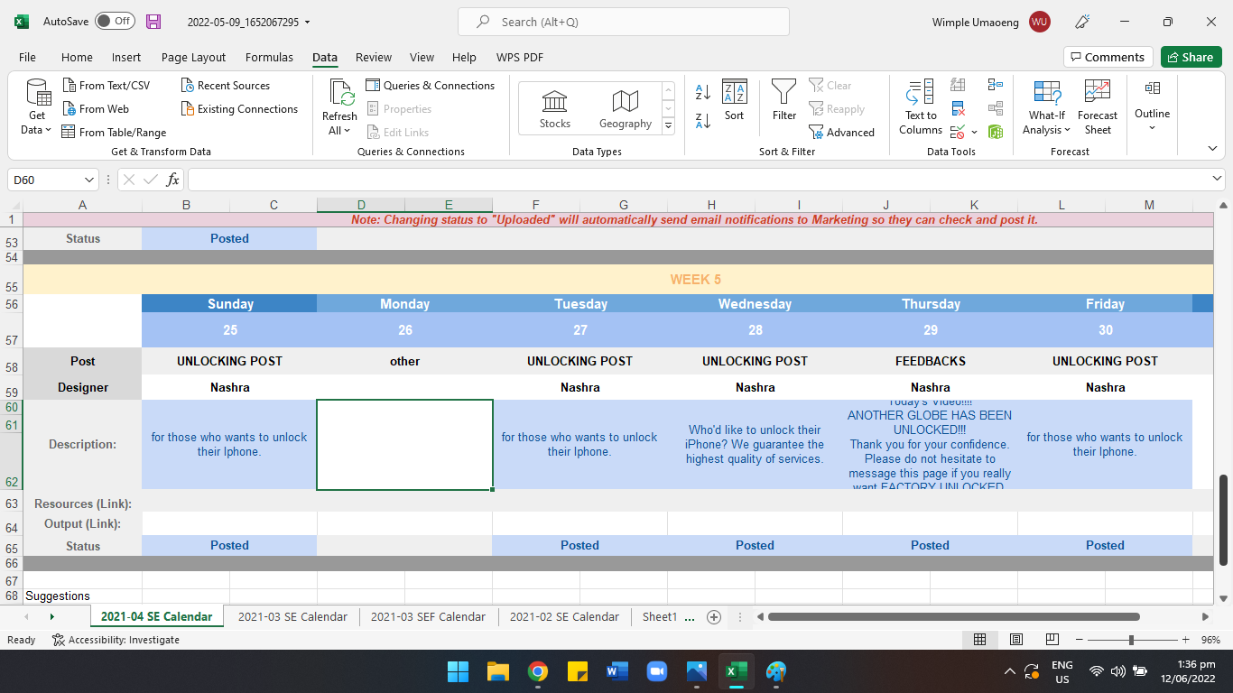Click the horizontal scrollbar thumb
This screenshot has height=693, width=1233.
coord(954,617)
